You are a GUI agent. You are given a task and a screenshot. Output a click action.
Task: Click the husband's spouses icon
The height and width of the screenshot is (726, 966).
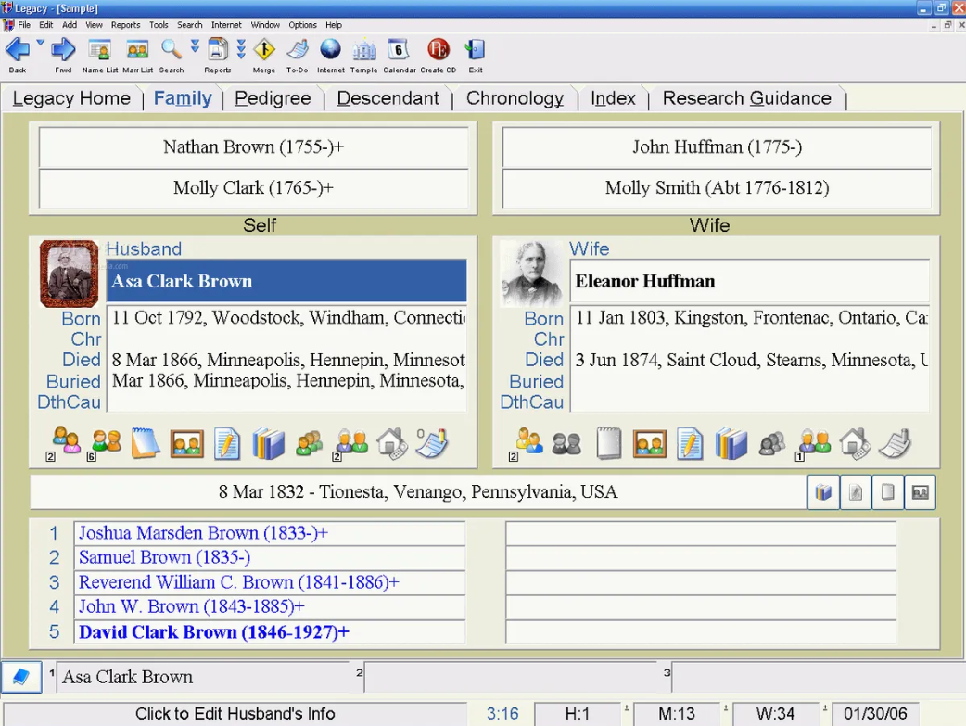coord(66,442)
